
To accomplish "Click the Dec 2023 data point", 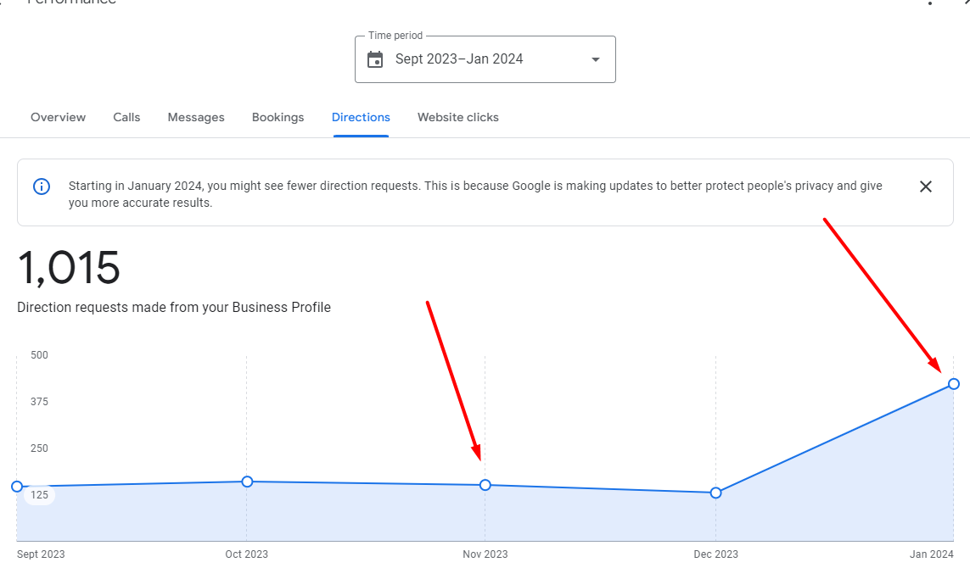I will pos(715,493).
